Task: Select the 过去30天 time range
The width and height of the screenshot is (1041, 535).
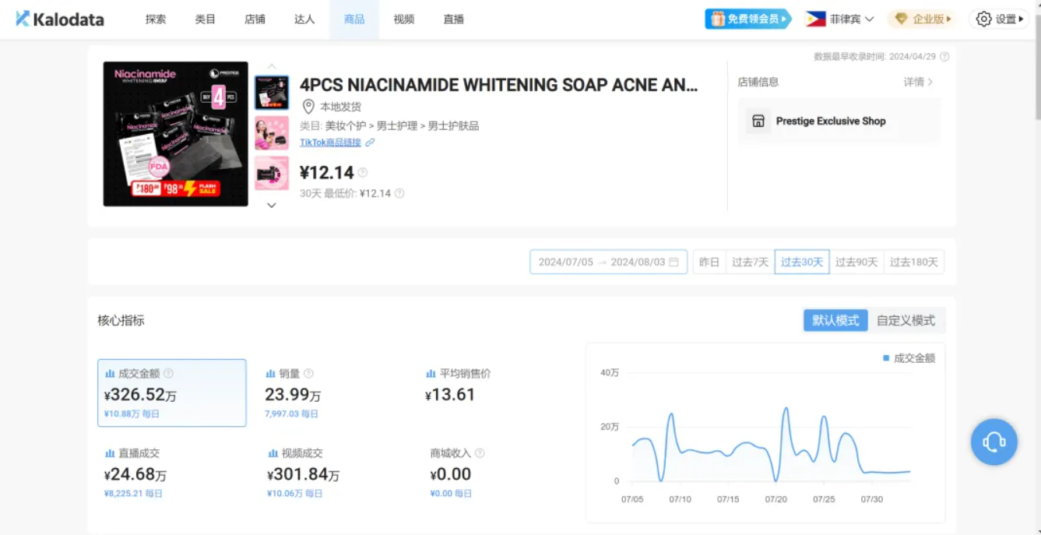Action: point(802,262)
